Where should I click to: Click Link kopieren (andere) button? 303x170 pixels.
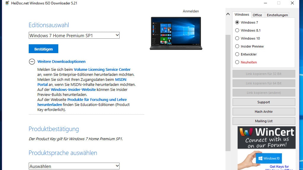(x=264, y=93)
